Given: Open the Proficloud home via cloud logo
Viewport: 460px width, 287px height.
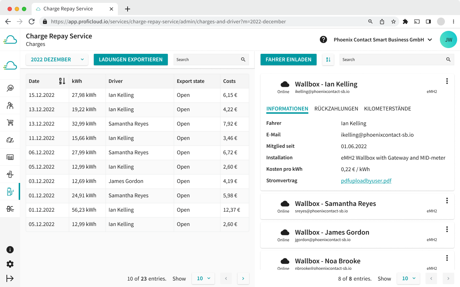Looking at the screenshot, I should (10, 39).
